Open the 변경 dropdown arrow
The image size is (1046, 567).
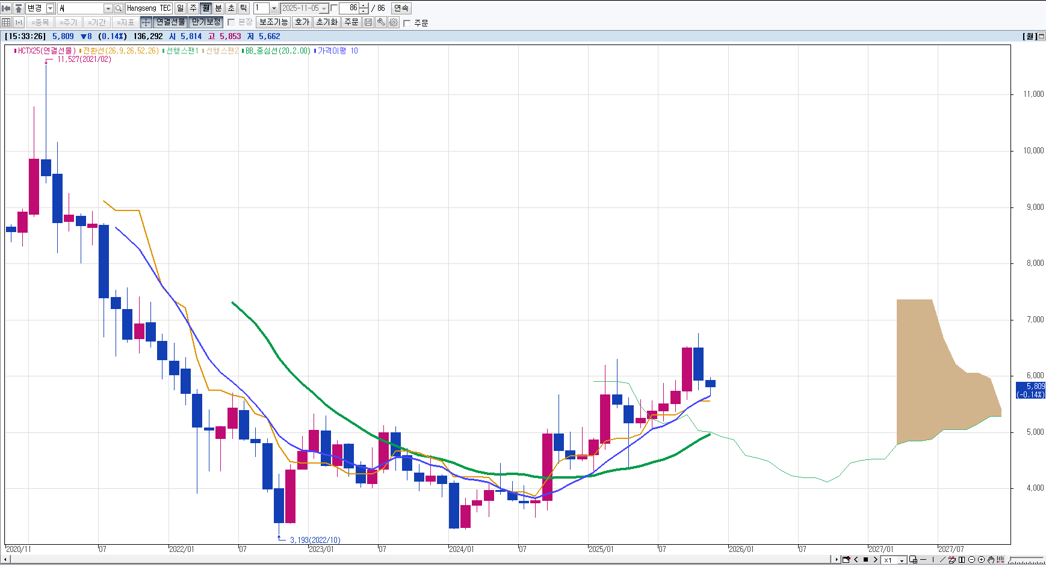pos(51,8)
